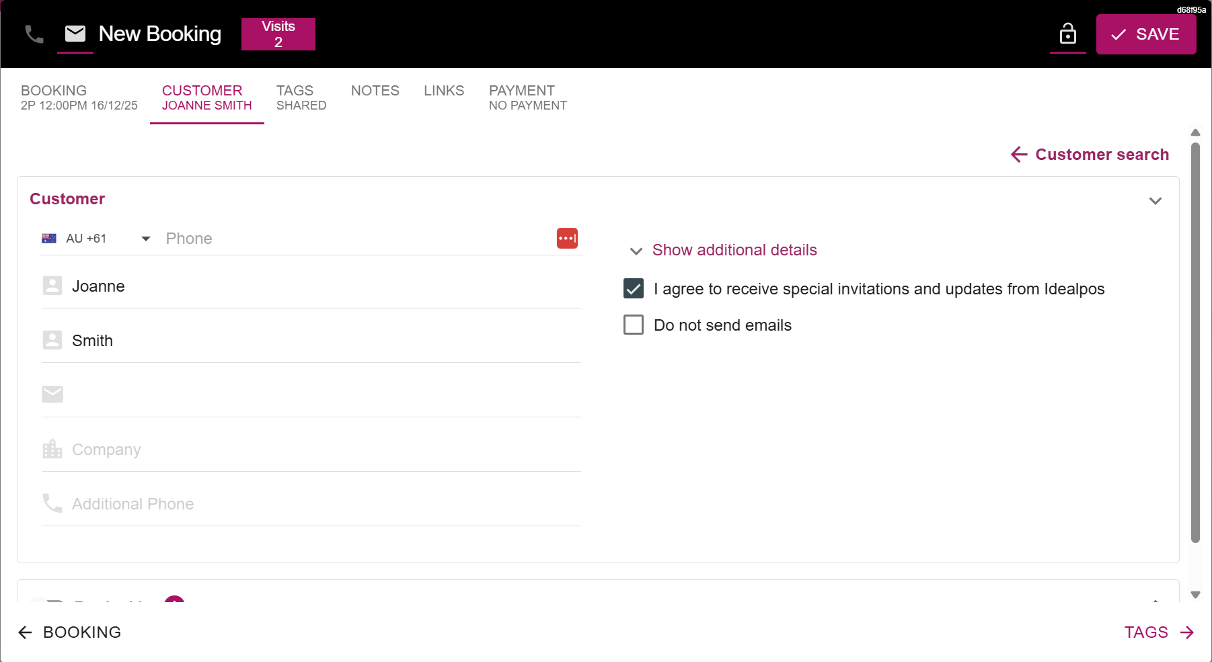This screenshot has width=1212, height=662.
Task: Open the Payment tab
Action: 527,98
